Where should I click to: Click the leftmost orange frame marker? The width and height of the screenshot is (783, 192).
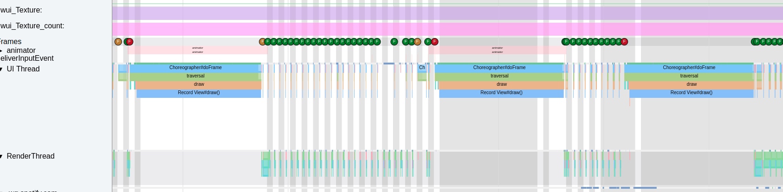[118, 42]
